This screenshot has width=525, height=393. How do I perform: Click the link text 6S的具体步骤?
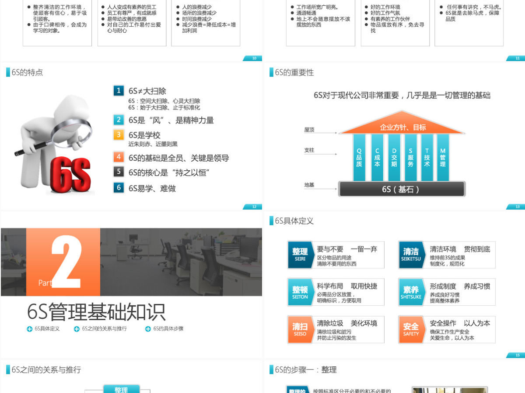pyautogui.click(x=168, y=329)
